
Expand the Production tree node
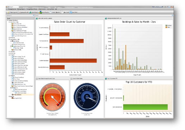tap(9, 51)
